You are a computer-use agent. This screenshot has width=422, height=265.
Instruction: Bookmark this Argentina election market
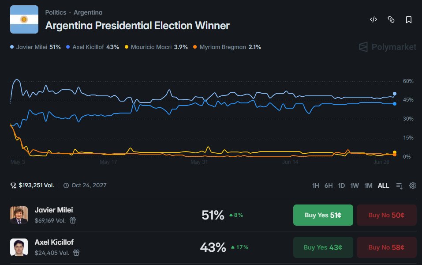(x=408, y=19)
